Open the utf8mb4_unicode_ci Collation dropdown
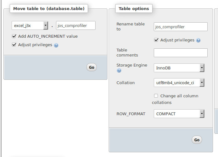 (179, 83)
